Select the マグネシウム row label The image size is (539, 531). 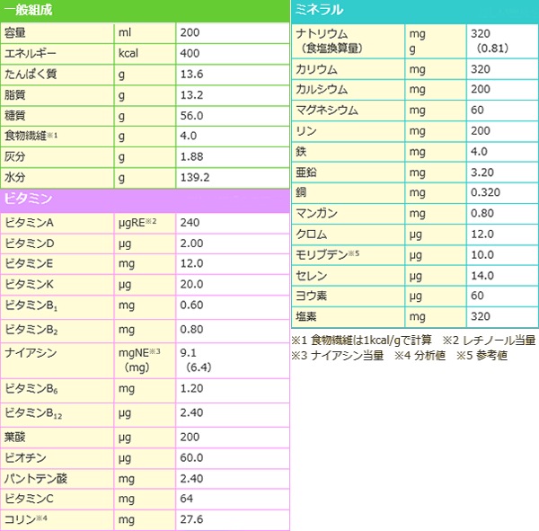pos(327,110)
